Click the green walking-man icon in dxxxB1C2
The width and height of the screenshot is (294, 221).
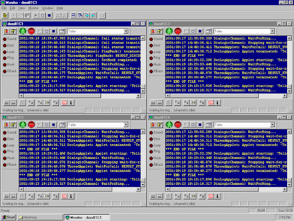pos(23,125)
